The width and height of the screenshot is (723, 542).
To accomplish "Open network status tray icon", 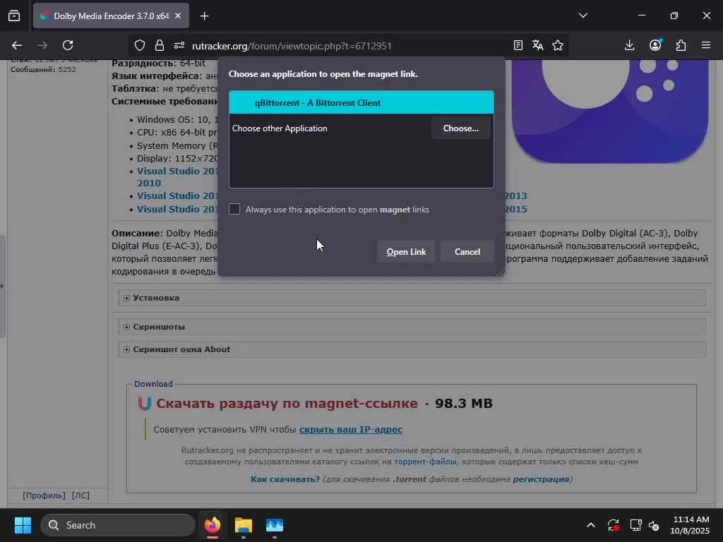I will pyautogui.click(x=636, y=525).
